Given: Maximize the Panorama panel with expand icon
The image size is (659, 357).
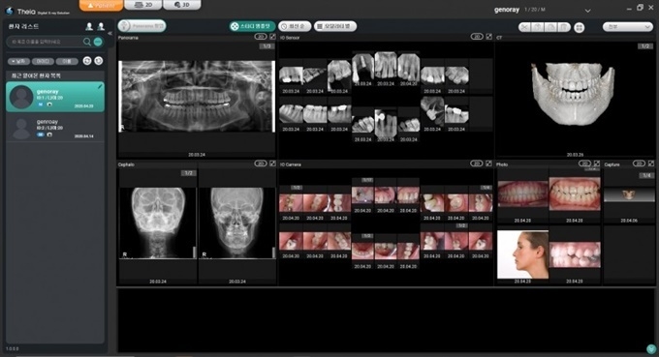Looking at the screenshot, I should pos(272,37).
